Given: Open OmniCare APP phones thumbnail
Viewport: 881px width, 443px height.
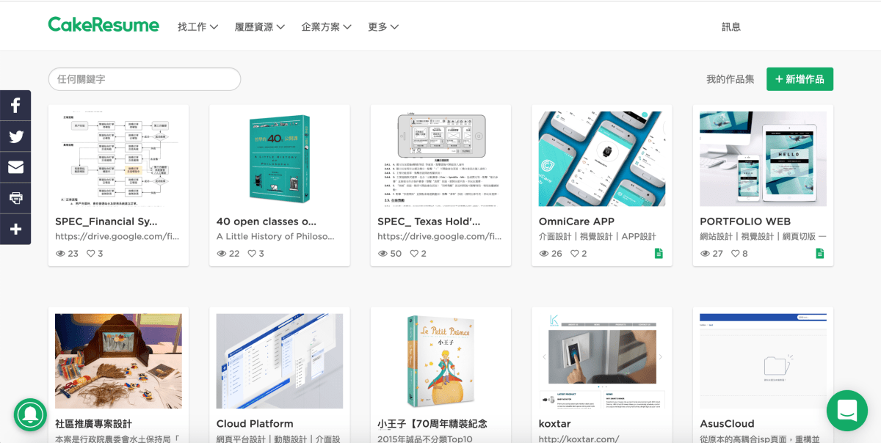Looking at the screenshot, I should click(x=602, y=159).
